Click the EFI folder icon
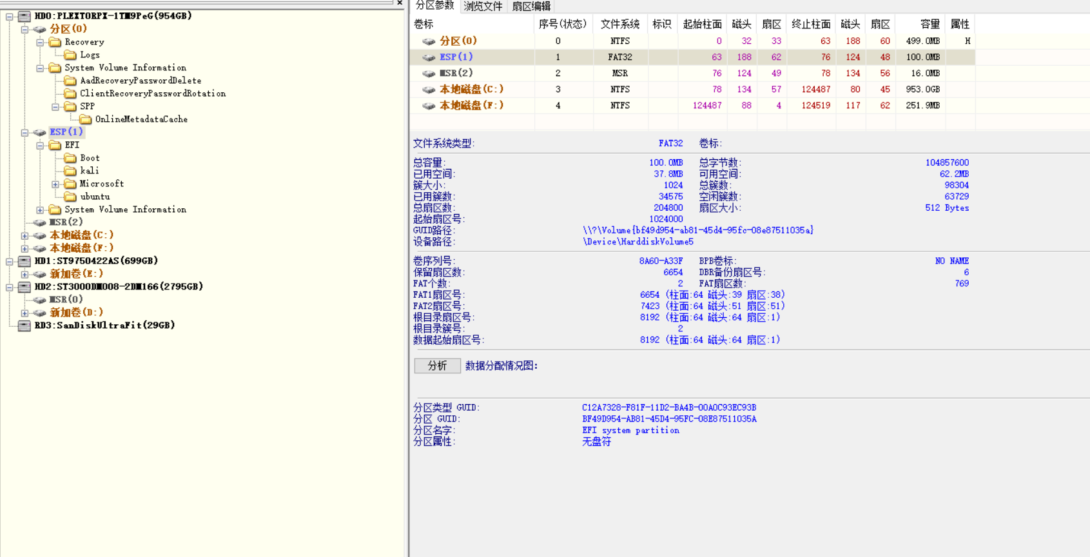The height and width of the screenshot is (557, 1090). coord(55,145)
